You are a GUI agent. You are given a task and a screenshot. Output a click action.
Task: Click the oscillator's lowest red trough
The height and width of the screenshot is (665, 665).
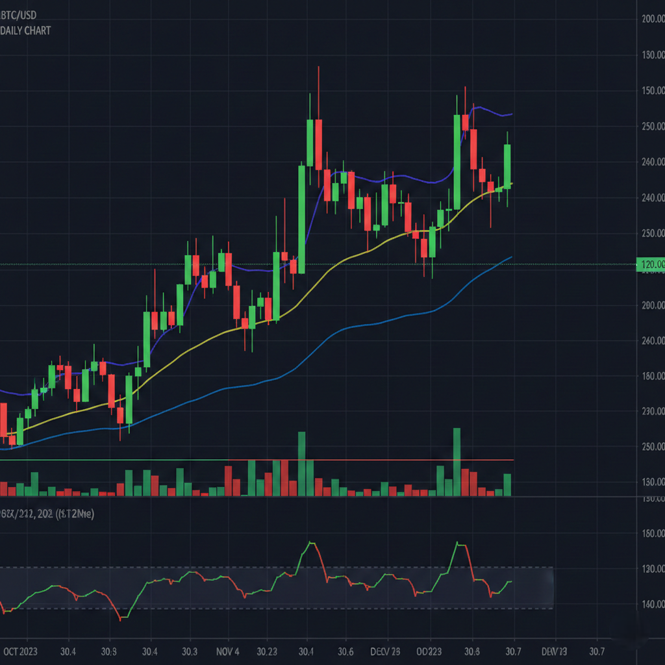pos(120,620)
